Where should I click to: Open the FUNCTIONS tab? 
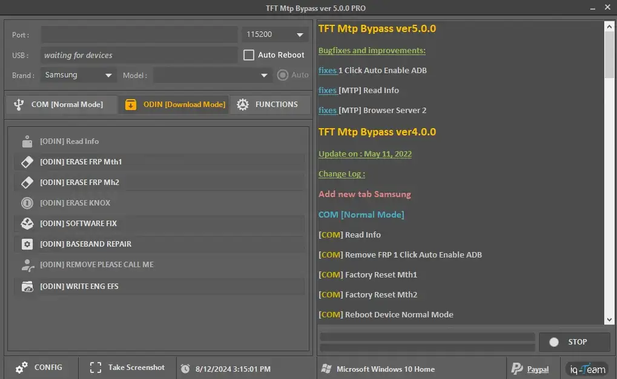pos(269,105)
